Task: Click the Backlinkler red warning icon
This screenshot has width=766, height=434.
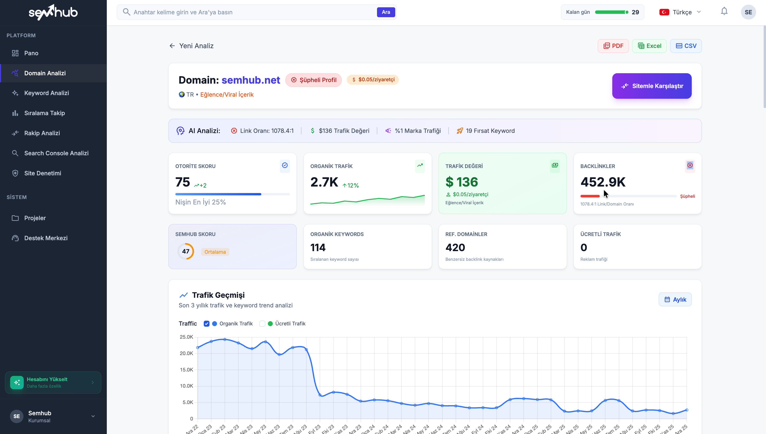Action: pos(690,165)
